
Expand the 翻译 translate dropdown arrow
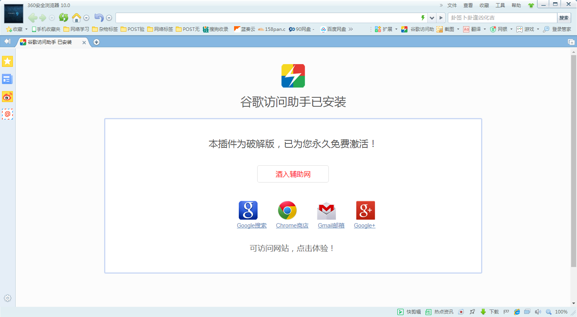(x=485, y=29)
